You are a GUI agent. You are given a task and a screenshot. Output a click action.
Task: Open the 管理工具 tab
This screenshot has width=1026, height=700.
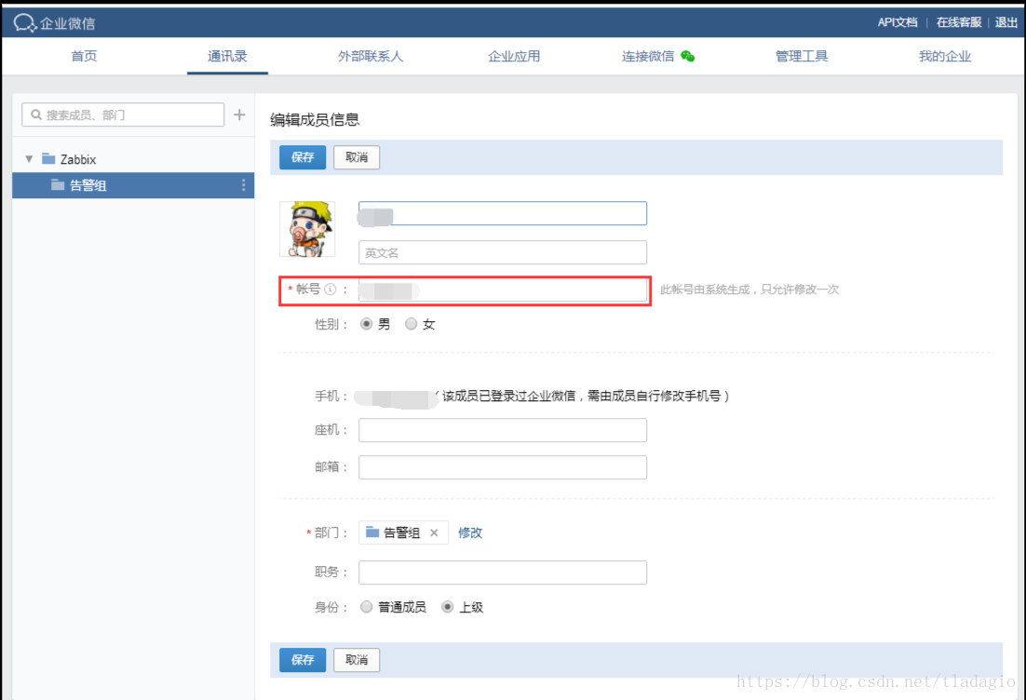pos(802,56)
